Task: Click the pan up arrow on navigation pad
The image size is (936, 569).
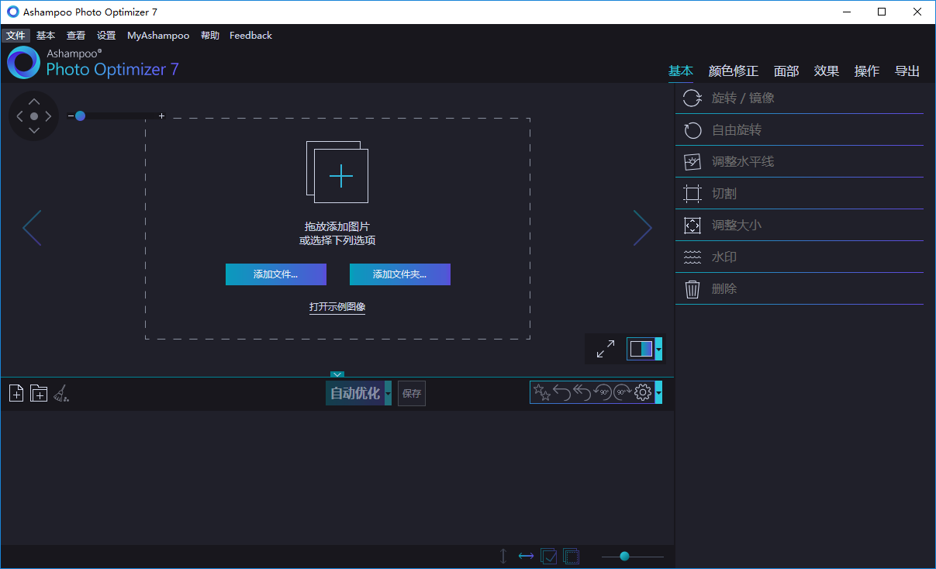Action: click(34, 102)
